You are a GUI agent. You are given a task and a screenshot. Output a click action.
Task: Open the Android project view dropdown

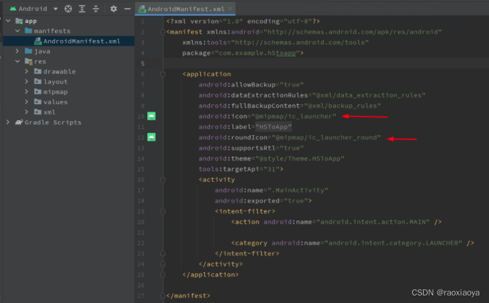[56, 9]
